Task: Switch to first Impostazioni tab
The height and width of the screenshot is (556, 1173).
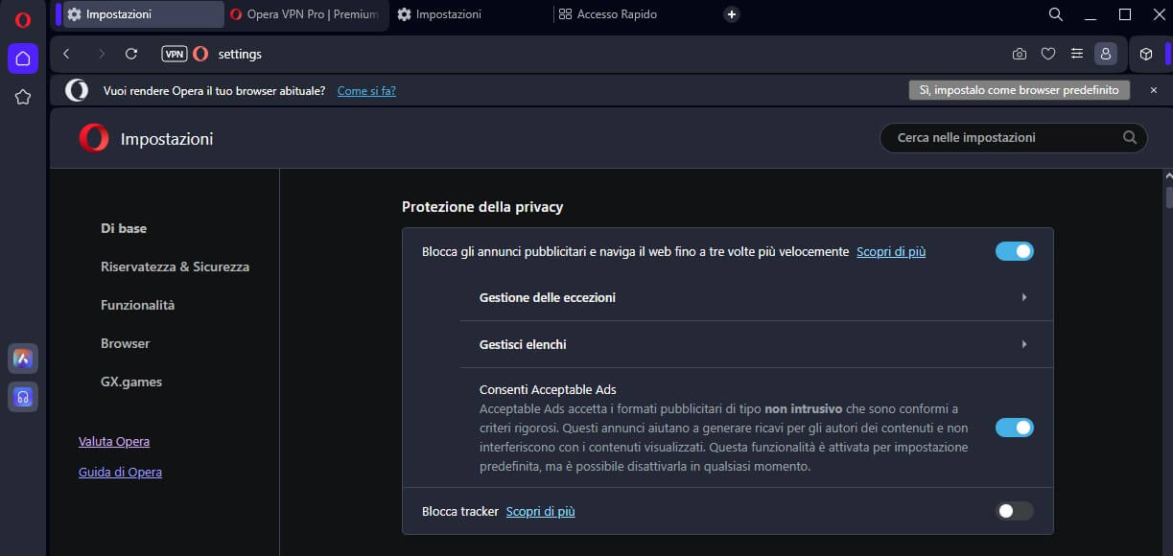Action: pos(144,14)
